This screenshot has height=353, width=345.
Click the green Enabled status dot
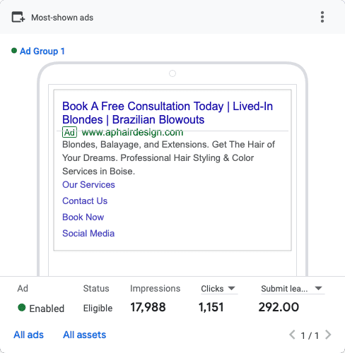(22, 307)
